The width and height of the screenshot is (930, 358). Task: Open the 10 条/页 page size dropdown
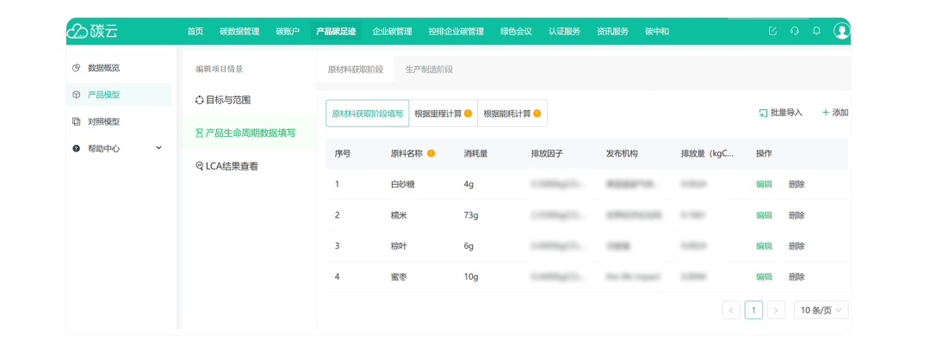pos(819,310)
